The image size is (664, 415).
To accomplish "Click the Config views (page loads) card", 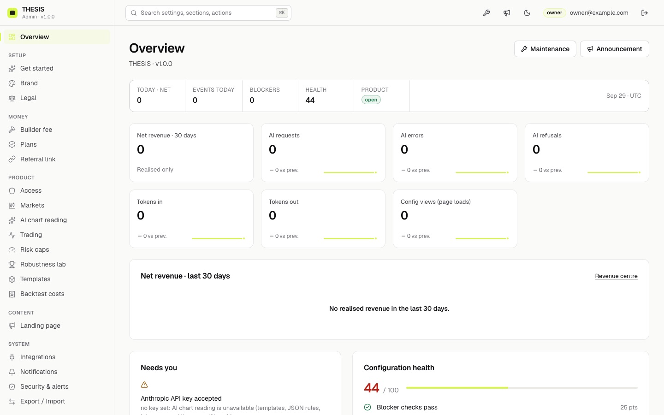I will tap(455, 219).
